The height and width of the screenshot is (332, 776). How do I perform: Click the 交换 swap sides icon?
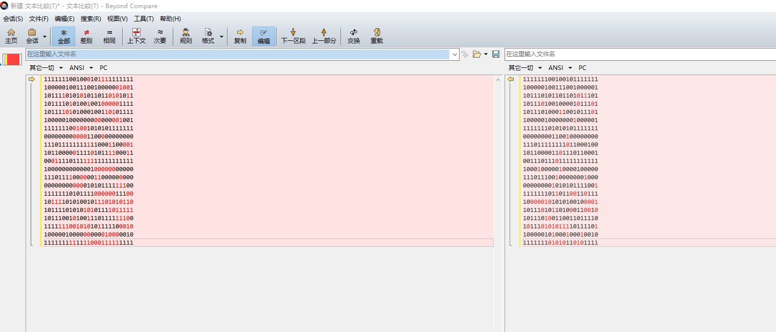[x=354, y=36]
